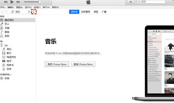Open the 显示(V) menu
This screenshot has height=103, width=174.
tap(28, 7)
